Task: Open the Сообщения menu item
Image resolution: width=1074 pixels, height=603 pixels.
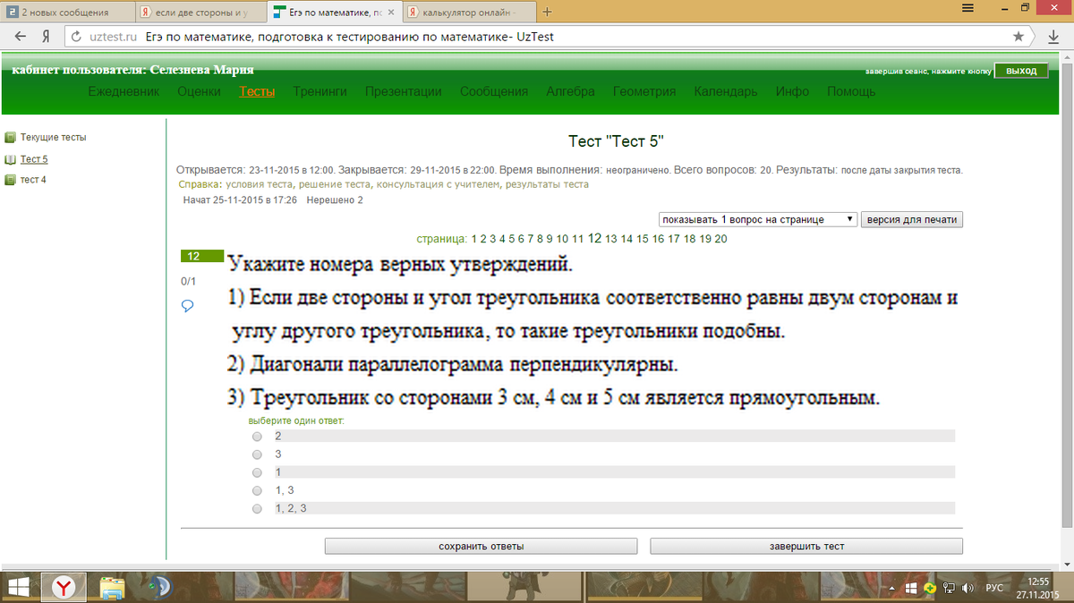Action: (494, 91)
